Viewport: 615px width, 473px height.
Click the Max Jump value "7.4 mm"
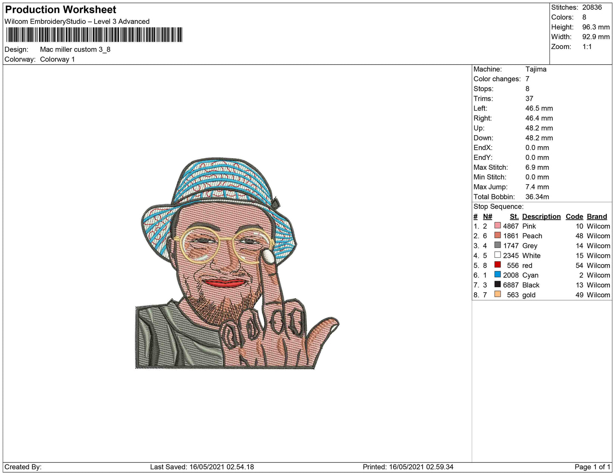point(537,187)
